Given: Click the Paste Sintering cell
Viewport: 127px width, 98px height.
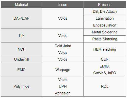Looking at the screenshot, I should tap(105, 39).
